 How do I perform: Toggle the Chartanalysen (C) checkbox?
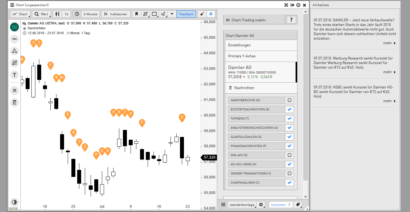[290, 182]
